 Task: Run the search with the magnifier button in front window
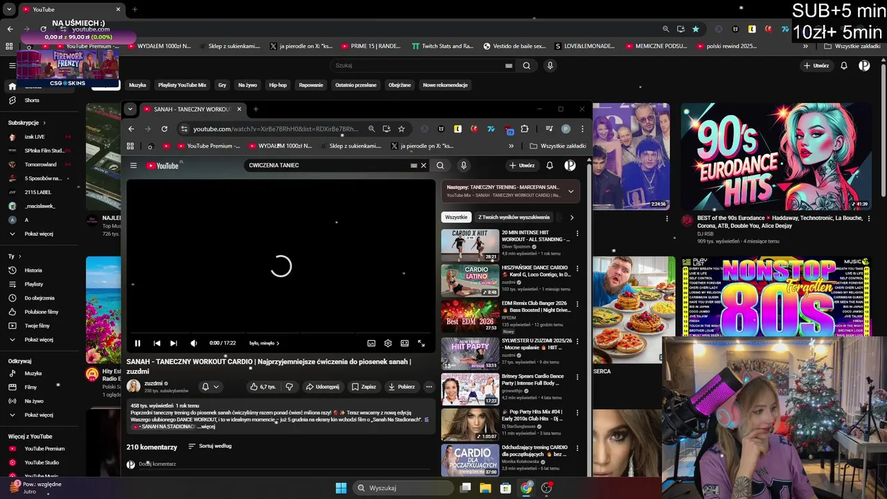click(440, 166)
